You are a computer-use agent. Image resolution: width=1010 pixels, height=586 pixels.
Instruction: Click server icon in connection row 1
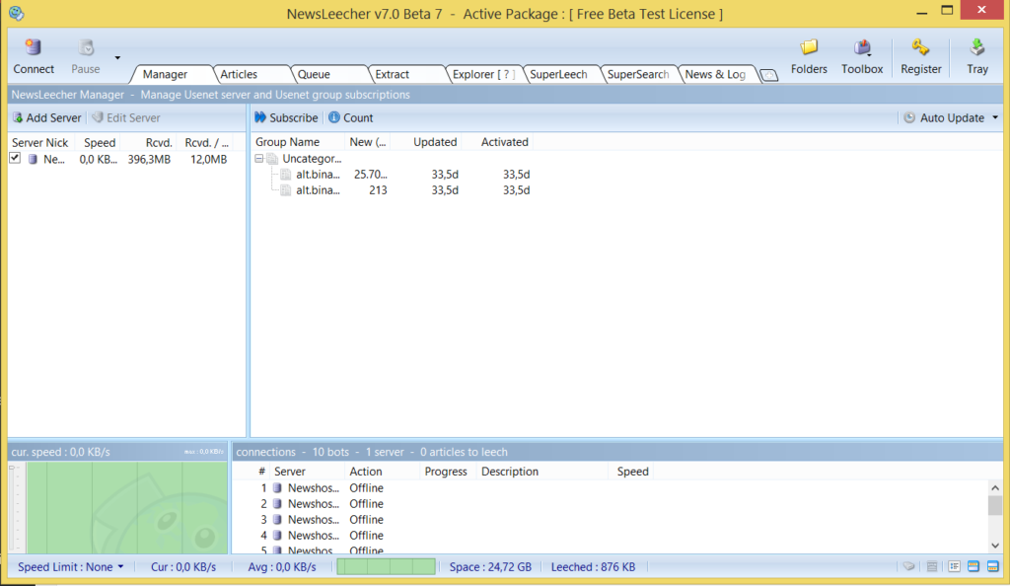277,488
